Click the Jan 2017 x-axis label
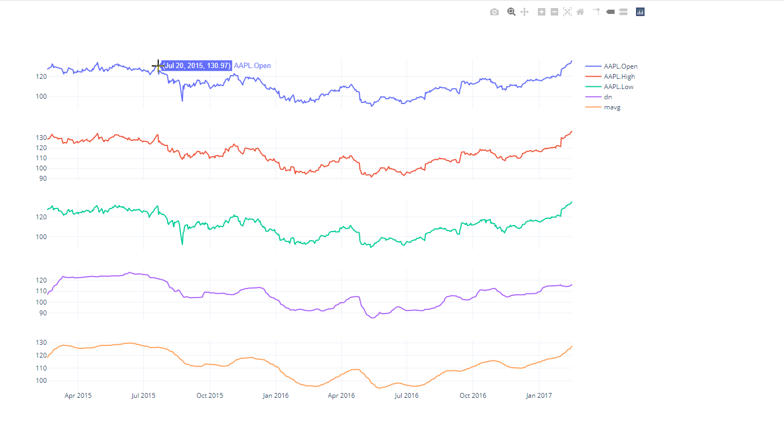 pos(539,396)
